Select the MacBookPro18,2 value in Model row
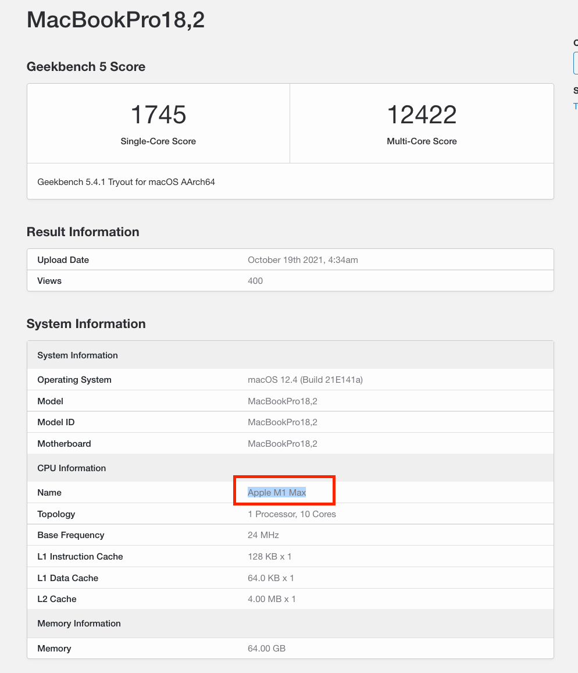Viewport: 578px width, 673px height. [x=283, y=401]
